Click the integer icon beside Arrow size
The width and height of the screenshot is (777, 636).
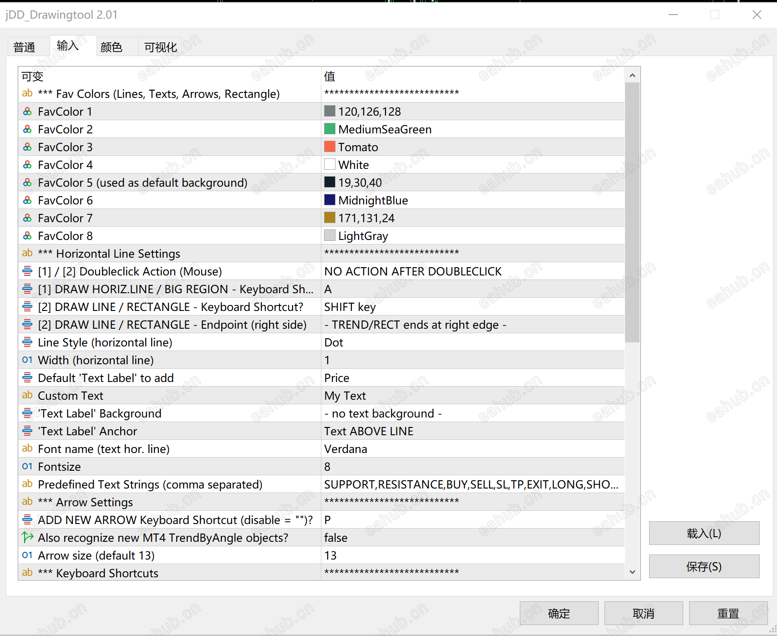pyautogui.click(x=27, y=555)
